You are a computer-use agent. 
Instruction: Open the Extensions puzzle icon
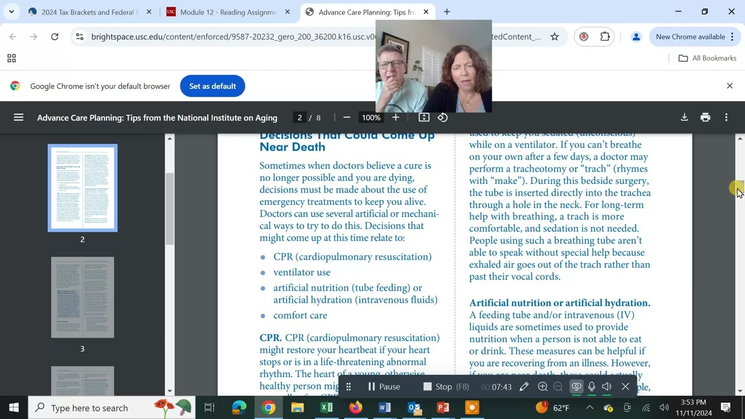(605, 37)
